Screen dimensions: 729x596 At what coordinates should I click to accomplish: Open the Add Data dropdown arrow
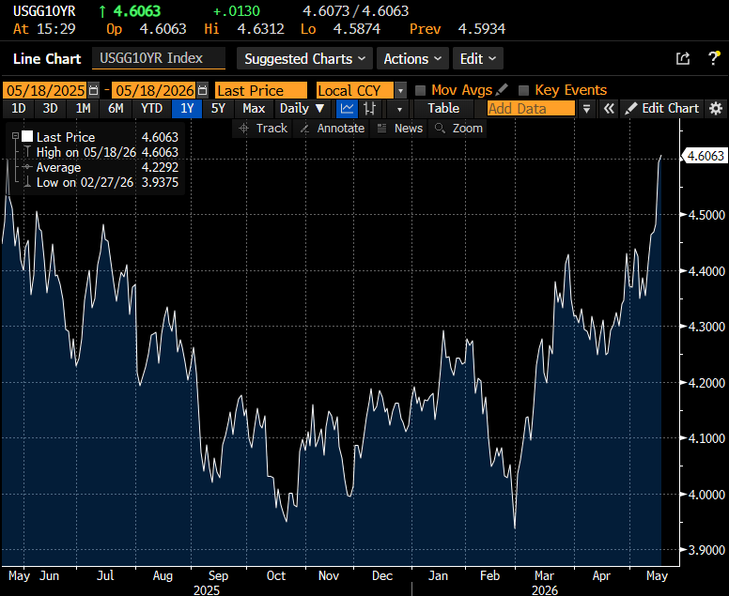(x=586, y=109)
